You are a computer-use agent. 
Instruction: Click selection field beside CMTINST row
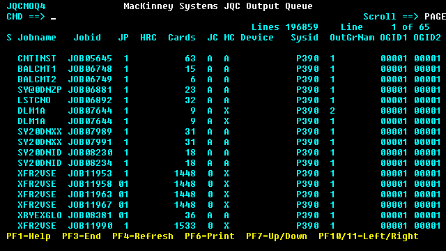(x=9, y=59)
